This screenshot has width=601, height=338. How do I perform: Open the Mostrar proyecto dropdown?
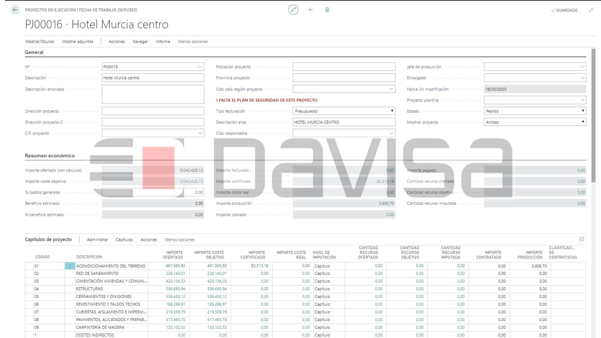pos(535,122)
